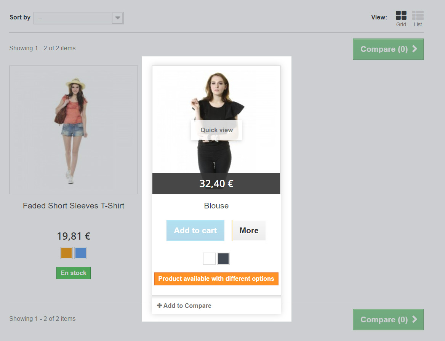445x341 pixels.
Task: Click the orange Product available with different options label
Action: tap(216, 279)
